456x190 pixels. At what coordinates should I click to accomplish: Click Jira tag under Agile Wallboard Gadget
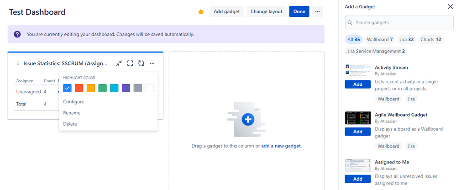(x=411, y=146)
